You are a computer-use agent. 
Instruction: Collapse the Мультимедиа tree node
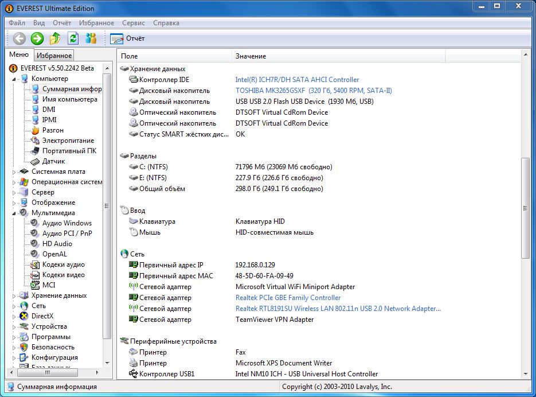pyautogui.click(x=15, y=213)
